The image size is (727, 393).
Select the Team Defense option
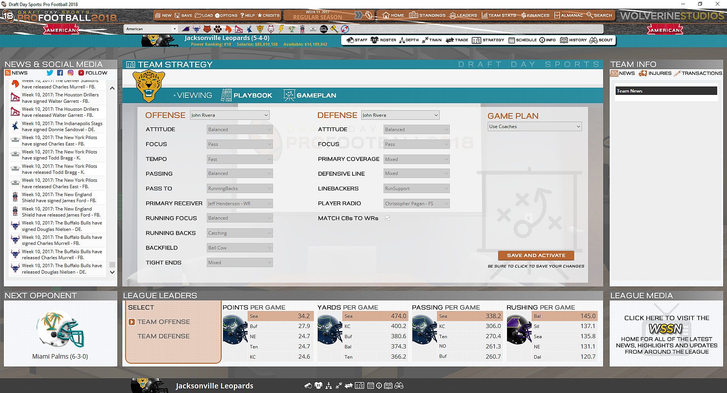pos(163,336)
